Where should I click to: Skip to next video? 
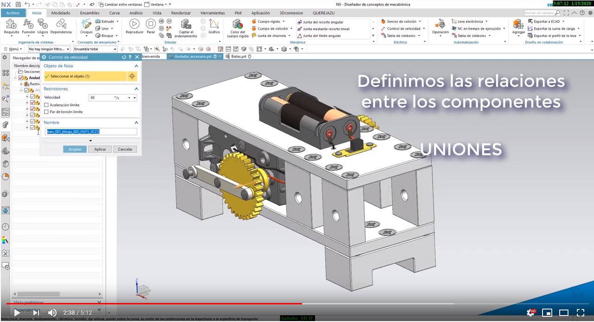[36, 313]
